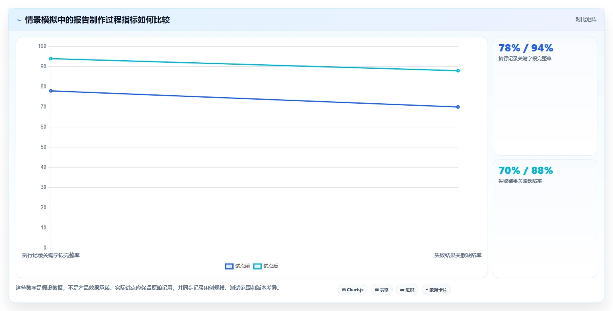This screenshot has width=613, height=311.
Task: Click the 70% / 88% metric card value
Action: coord(526,171)
